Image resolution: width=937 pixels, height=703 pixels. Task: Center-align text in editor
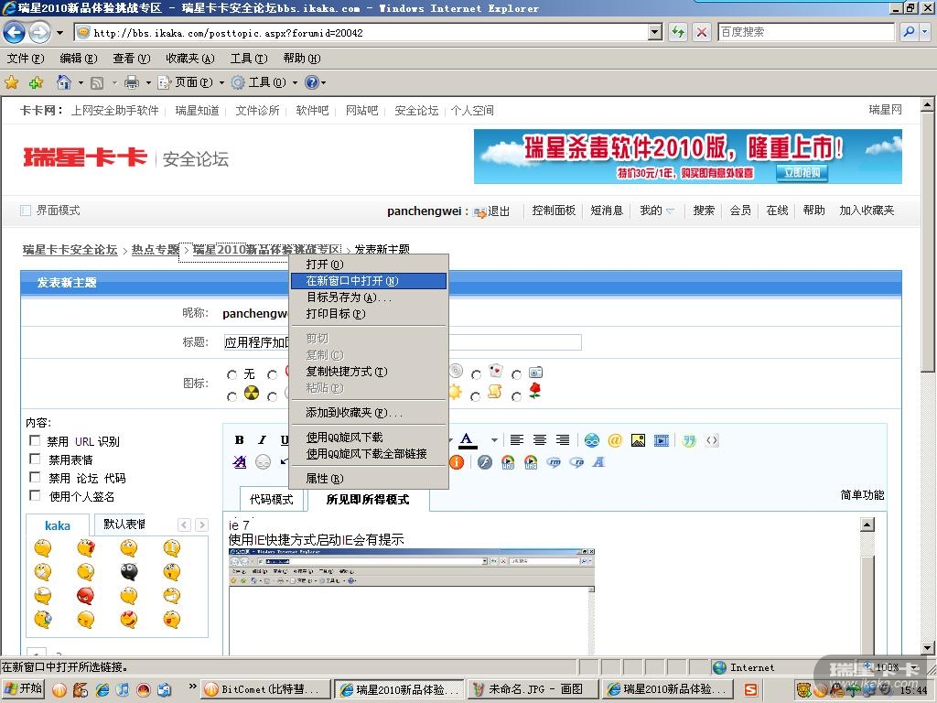tap(540, 440)
